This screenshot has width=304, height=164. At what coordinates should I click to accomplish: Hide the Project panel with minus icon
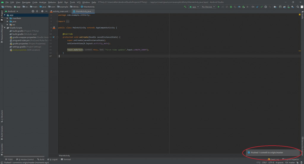[x=46, y=11]
